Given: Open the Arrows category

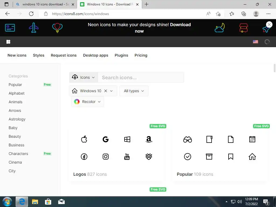Looking at the screenshot, I should [x=15, y=111].
